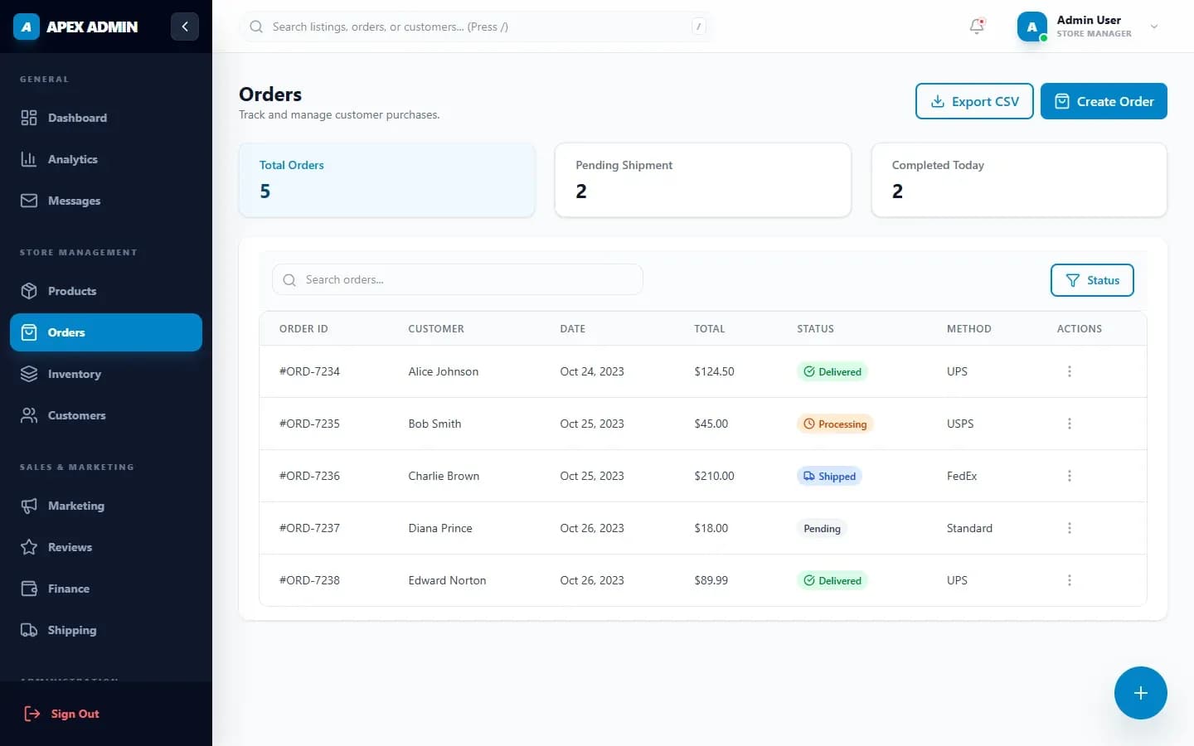Viewport: 1194px width, 746px height.
Task: Open Messages in the sidebar
Action: [x=106, y=201]
